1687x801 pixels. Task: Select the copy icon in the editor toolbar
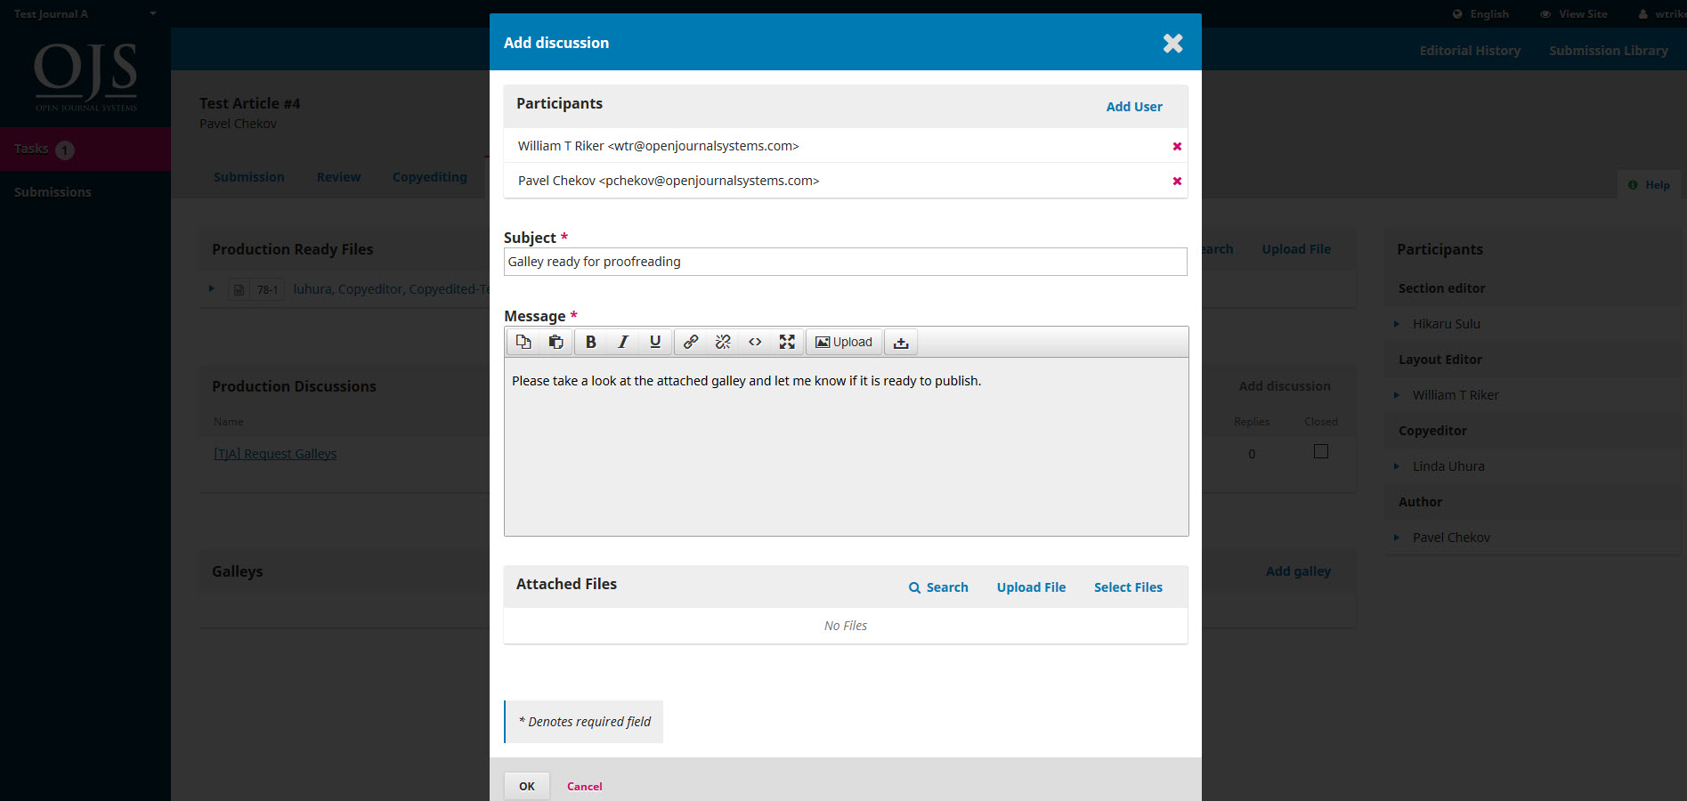(523, 342)
